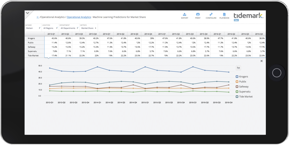Click Krogers 2014-Q4 cell 39%
Image resolution: width=289 pixels, height=145 pixels.
[x=148, y=38]
